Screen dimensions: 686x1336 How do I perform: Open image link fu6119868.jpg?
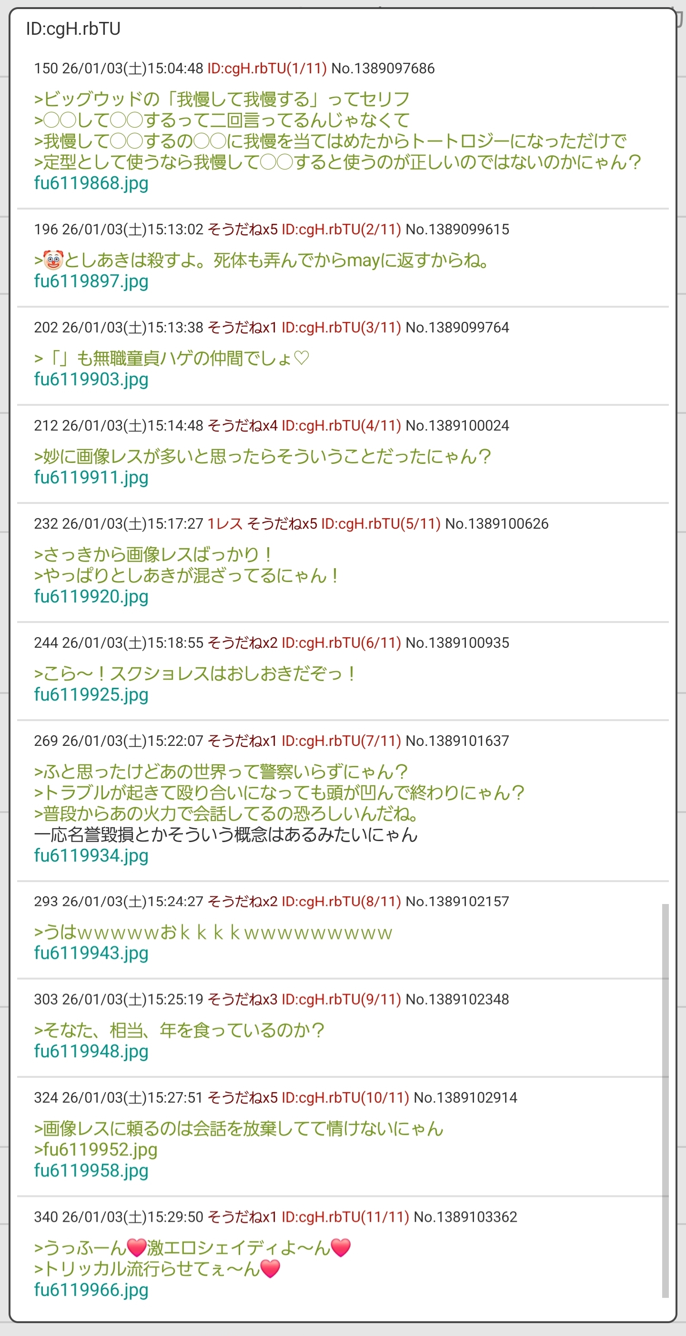click(91, 183)
